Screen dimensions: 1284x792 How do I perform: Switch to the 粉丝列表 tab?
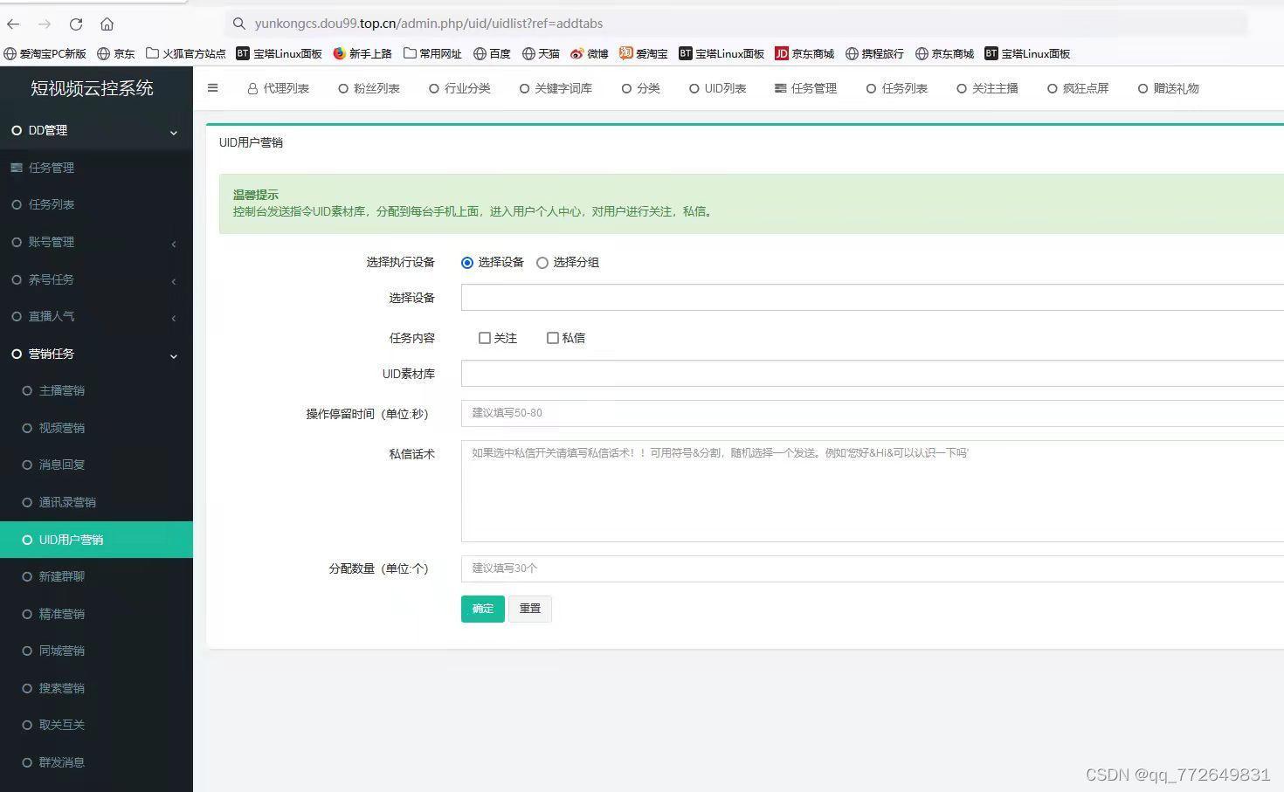[x=369, y=88]
